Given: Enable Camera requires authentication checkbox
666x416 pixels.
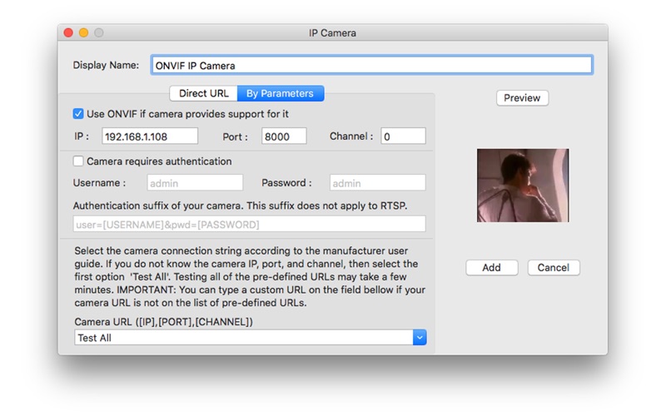Looking at the screenshot, I should click(78, 161).
